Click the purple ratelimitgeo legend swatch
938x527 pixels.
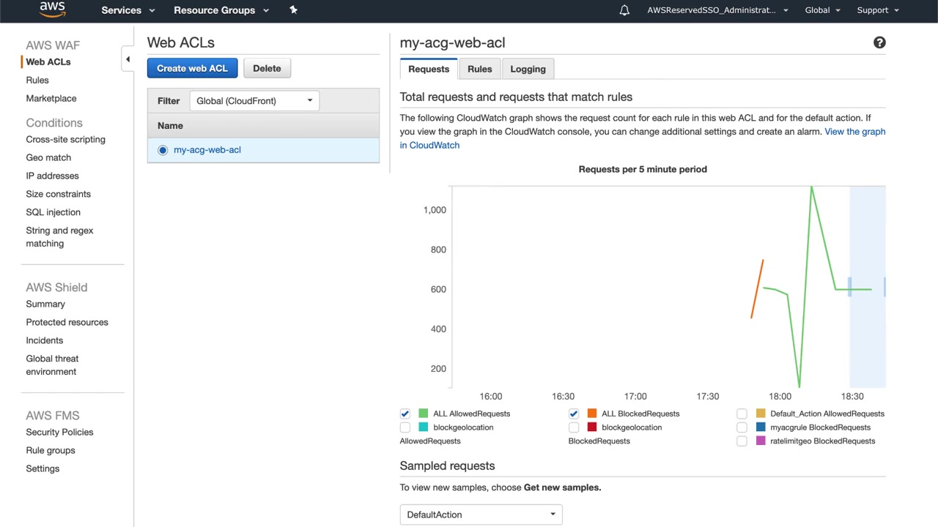(x=761, y=441)
